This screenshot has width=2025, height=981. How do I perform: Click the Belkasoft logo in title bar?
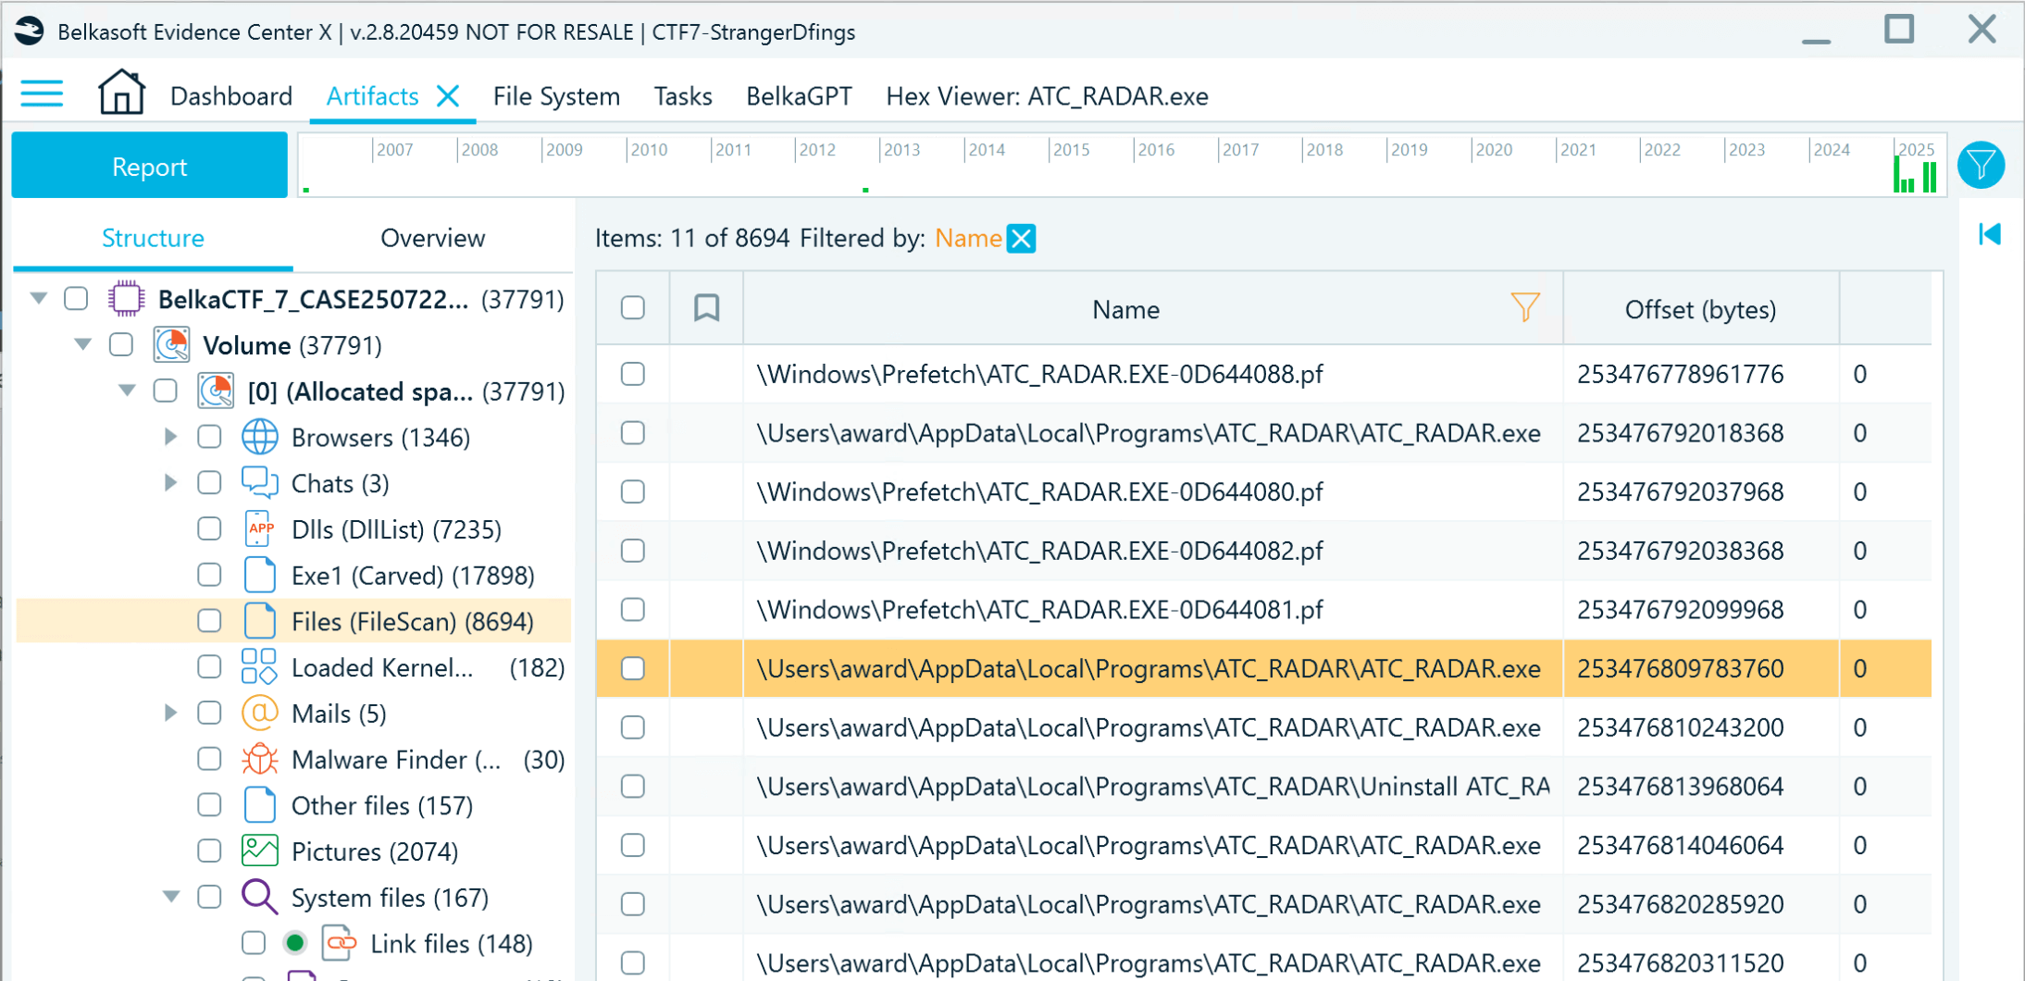click(29, 31)
